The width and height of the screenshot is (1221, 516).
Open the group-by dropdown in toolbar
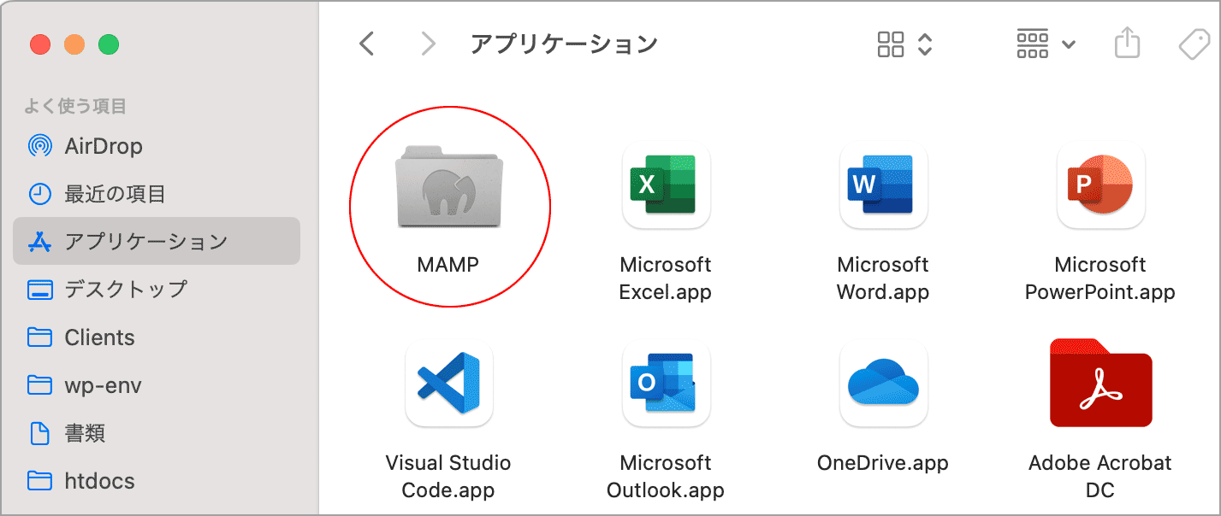1046,44
